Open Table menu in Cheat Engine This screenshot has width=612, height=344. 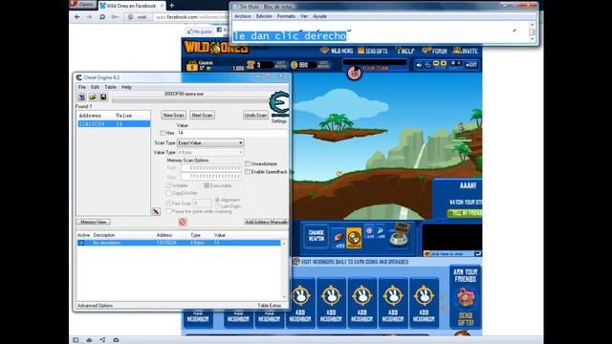tap(110, 87)
